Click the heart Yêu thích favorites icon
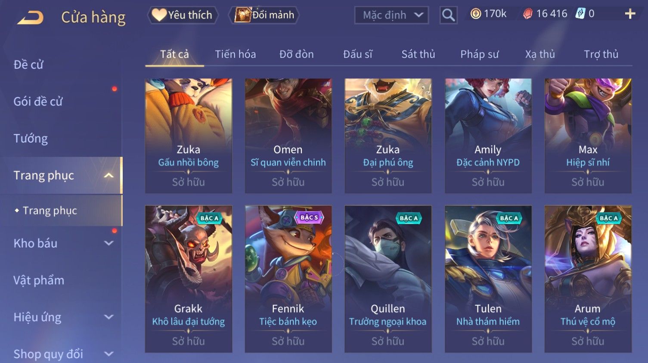 159,15
